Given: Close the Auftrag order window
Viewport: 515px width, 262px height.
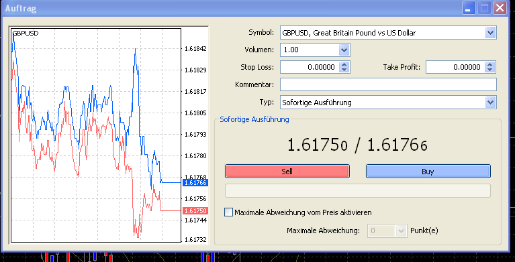Looking at the screenshot, I should pyautogui.click(x=500, y=8).
